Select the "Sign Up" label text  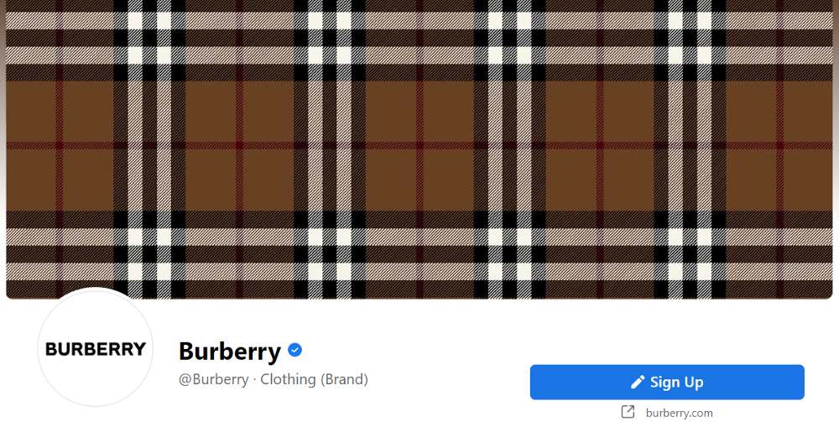tap(676, 382)
